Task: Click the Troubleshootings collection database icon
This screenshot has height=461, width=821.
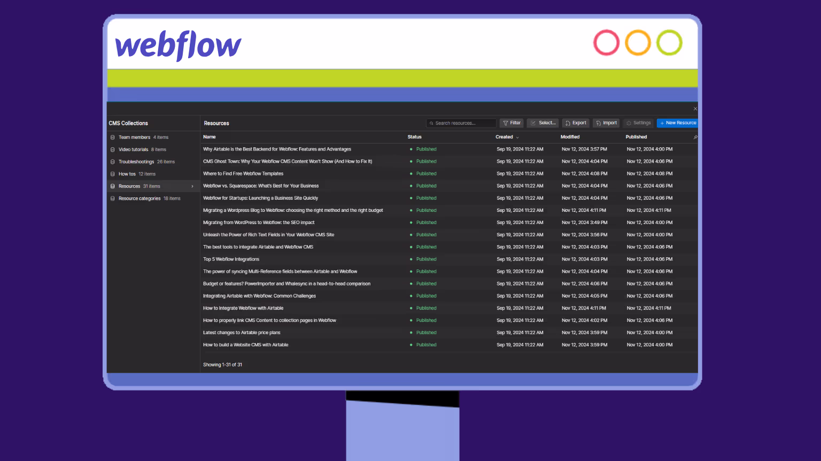Action: pyautogui.click(x=112, y=162)
